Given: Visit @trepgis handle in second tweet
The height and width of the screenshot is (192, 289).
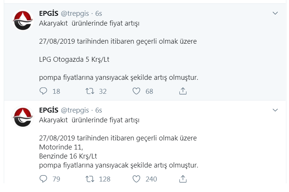Looking at the screenshot, I should 75,110.
